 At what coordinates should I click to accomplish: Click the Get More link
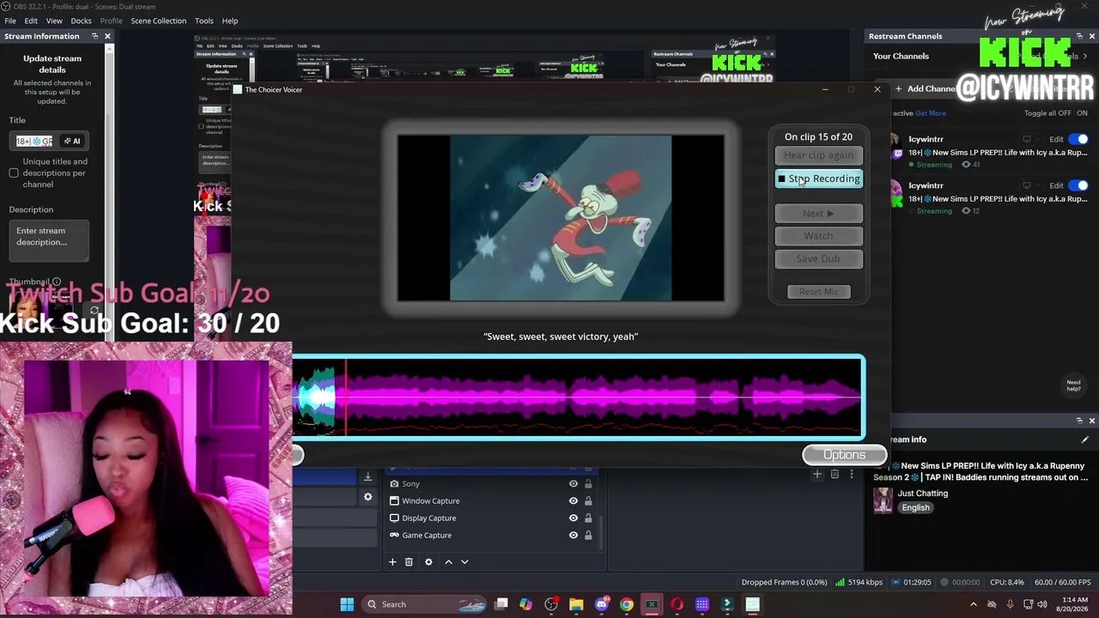click(x=931, y=113)
